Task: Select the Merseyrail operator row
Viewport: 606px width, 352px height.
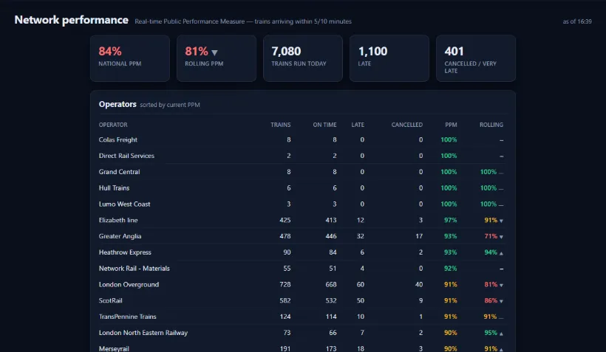Action: pos(303,348)
